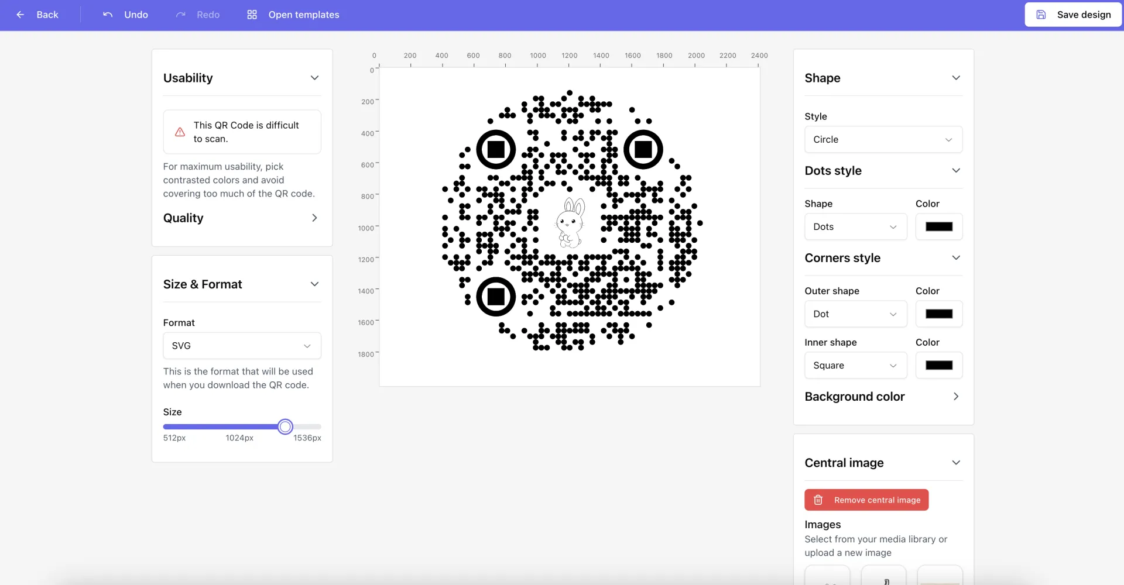
Task: Click the Open templates grid icon
Action: [x=252, y=15]
